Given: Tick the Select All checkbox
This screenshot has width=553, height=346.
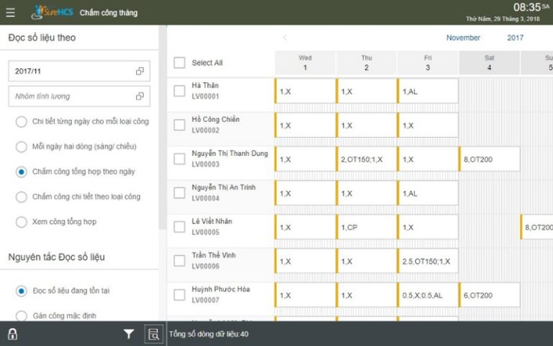Looking at the screenshot, I should pos(179,63).
